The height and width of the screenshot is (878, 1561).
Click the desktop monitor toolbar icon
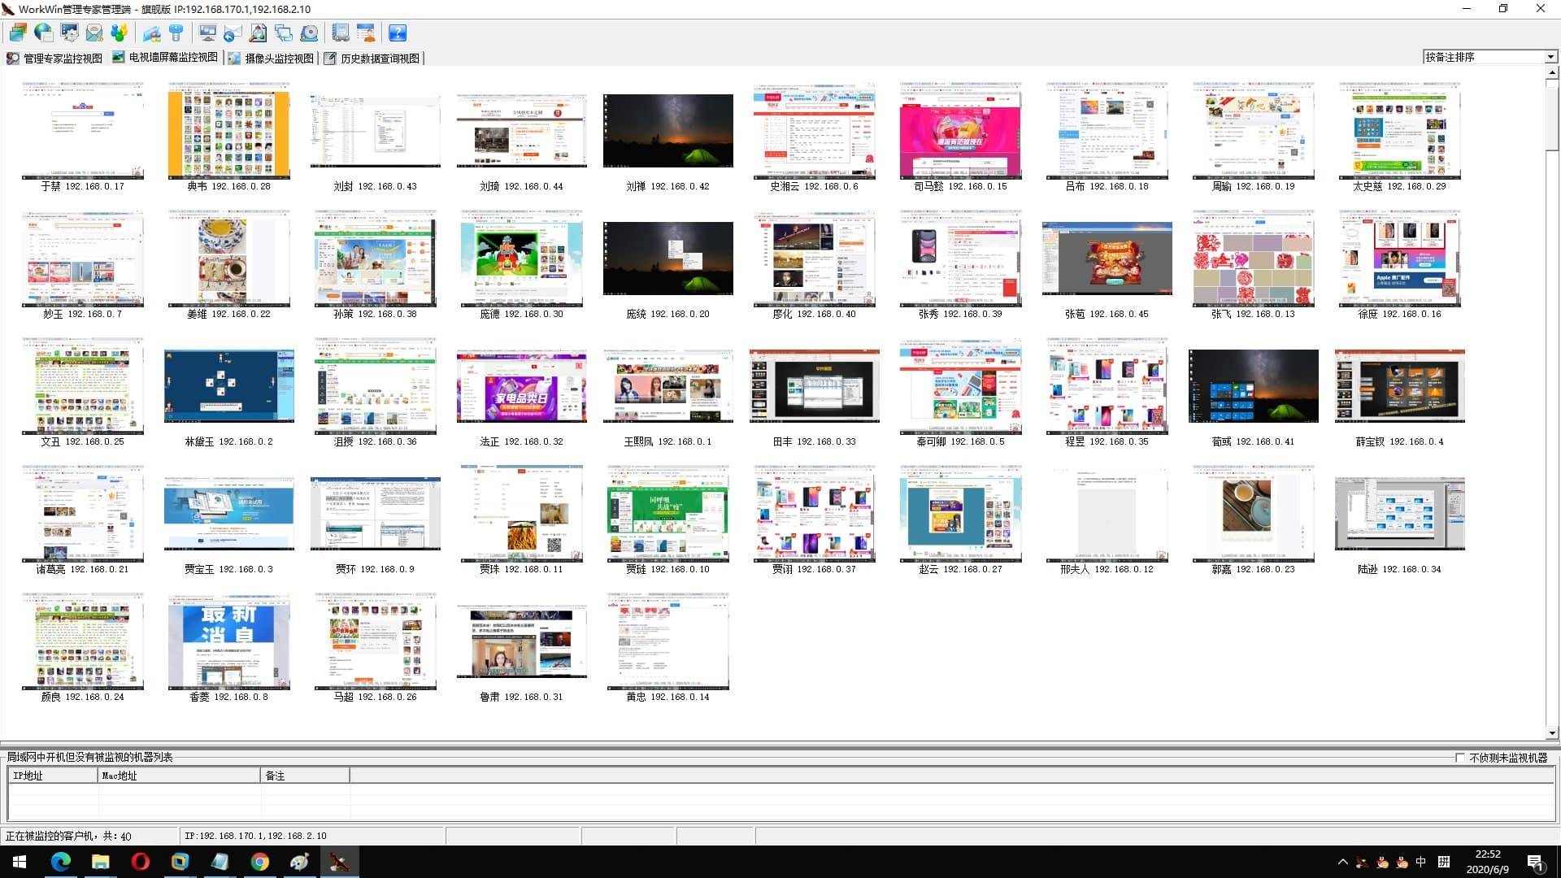click(207, 33)
